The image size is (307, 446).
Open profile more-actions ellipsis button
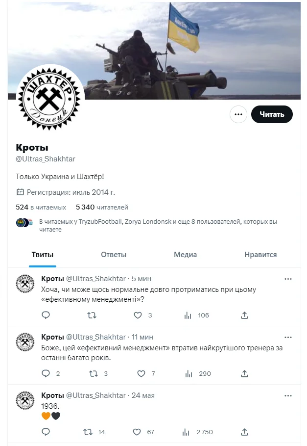pyautogui.click(x=238, y=114)
